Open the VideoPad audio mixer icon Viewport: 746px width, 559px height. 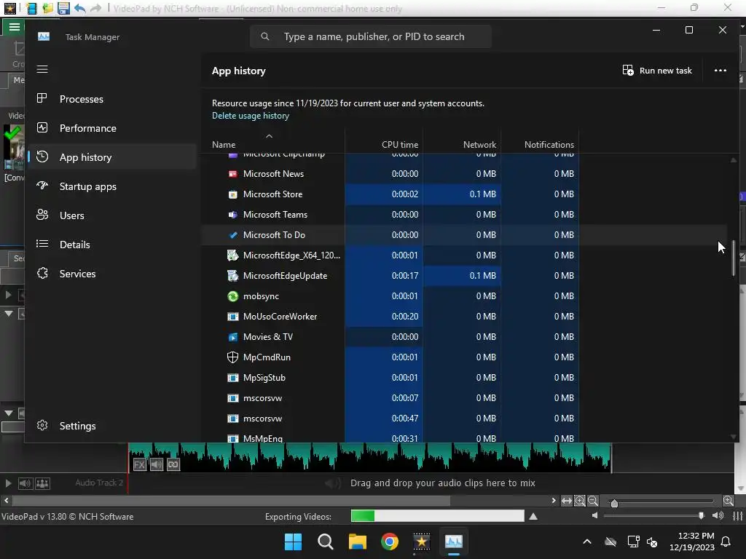[737, 516]
